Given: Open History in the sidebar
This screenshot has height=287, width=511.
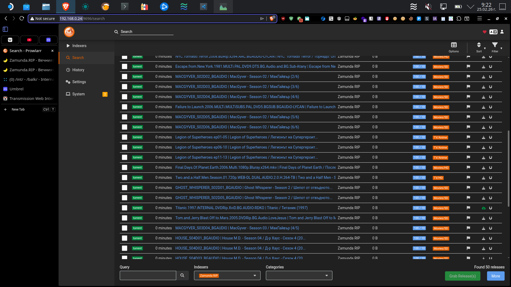Looking at the screenshot, I should [x=78, y=70].
